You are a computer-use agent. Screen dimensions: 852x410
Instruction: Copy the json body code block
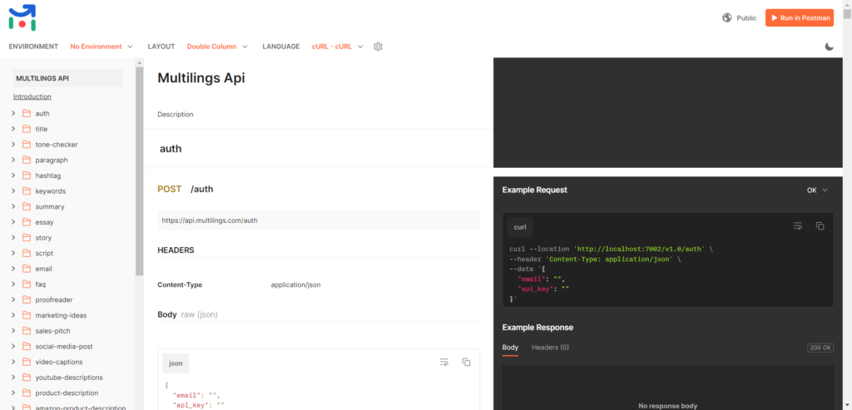tap(466, 362)
